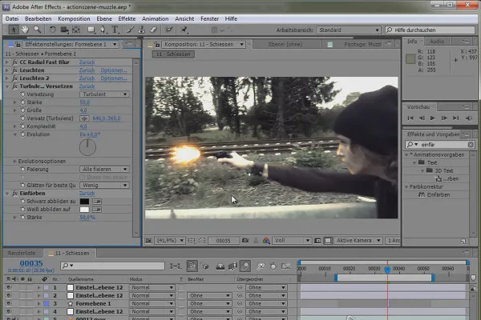Open the Effekte menu

[x=127, y=18]
